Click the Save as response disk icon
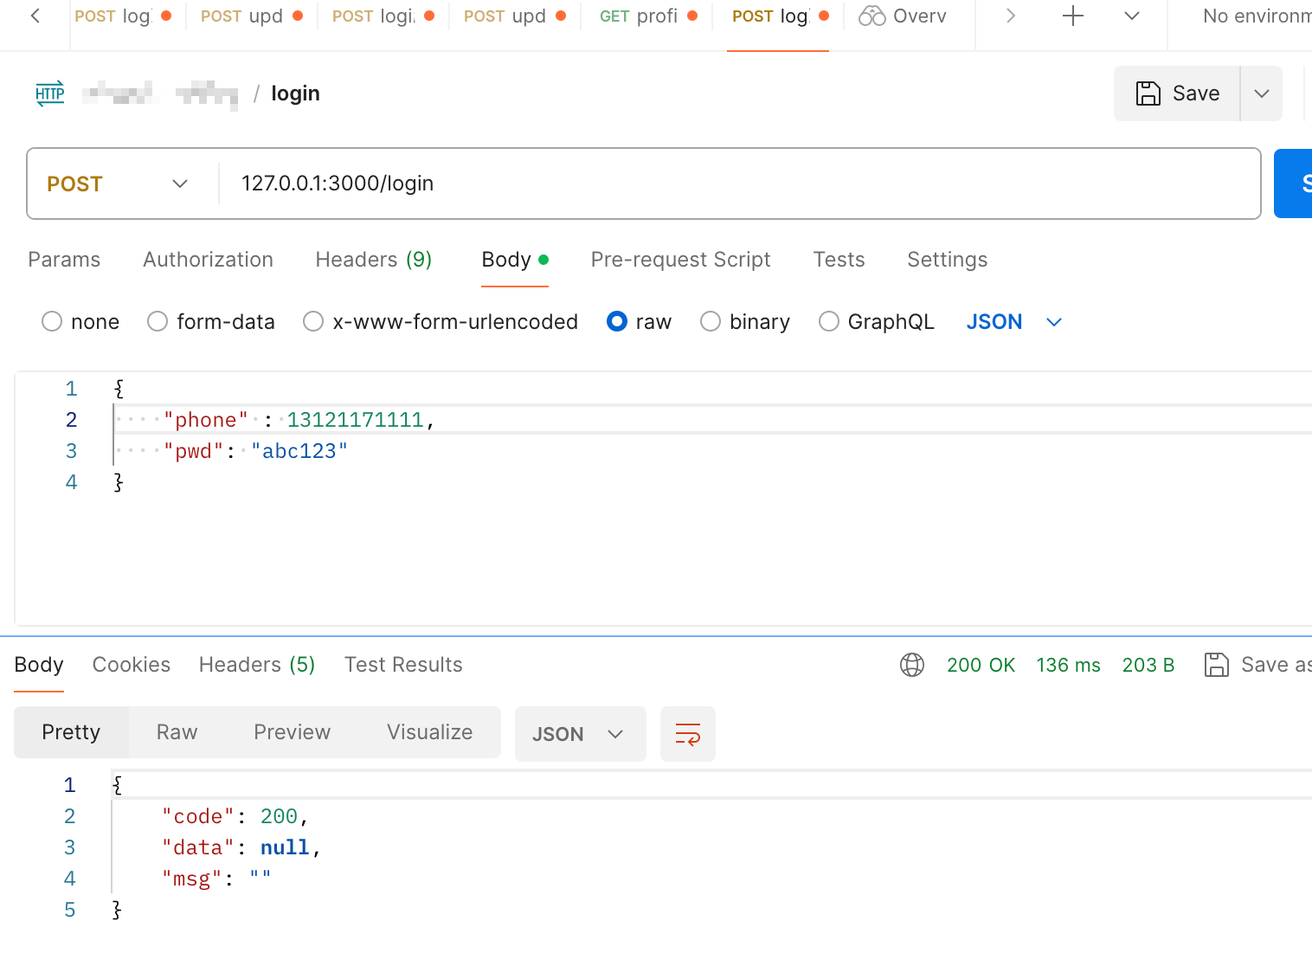The image size is (1312, 966). [1216, 665]
